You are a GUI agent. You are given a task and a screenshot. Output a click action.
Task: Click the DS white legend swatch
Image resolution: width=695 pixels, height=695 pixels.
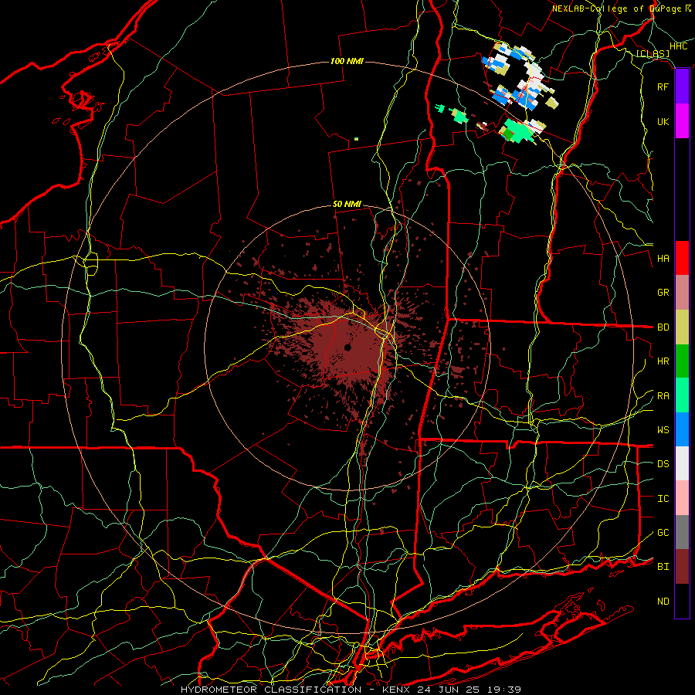pos(682,463)
